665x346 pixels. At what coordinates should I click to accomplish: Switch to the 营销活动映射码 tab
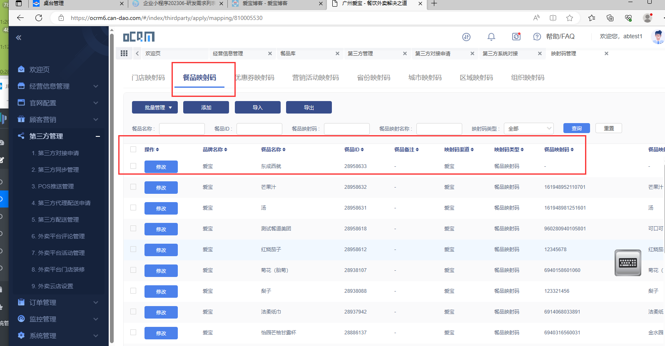click(x=315, y=78)
